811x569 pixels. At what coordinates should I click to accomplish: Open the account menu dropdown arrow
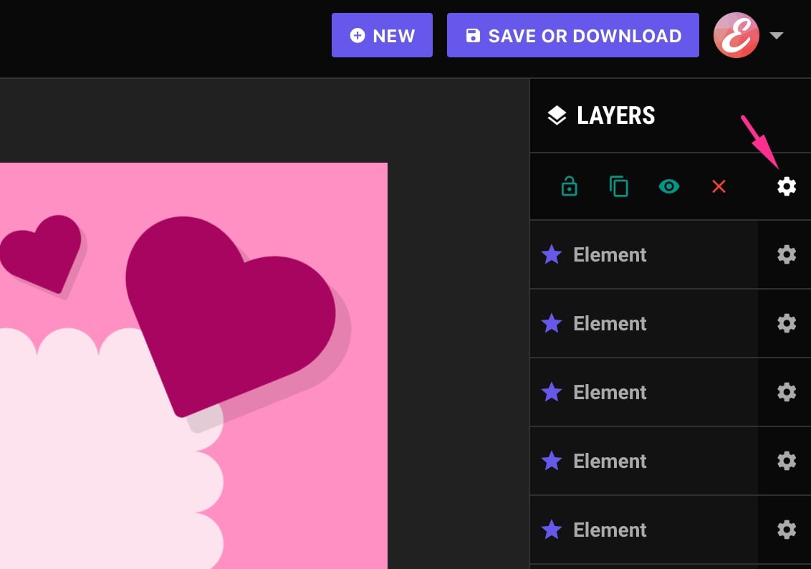777,35
